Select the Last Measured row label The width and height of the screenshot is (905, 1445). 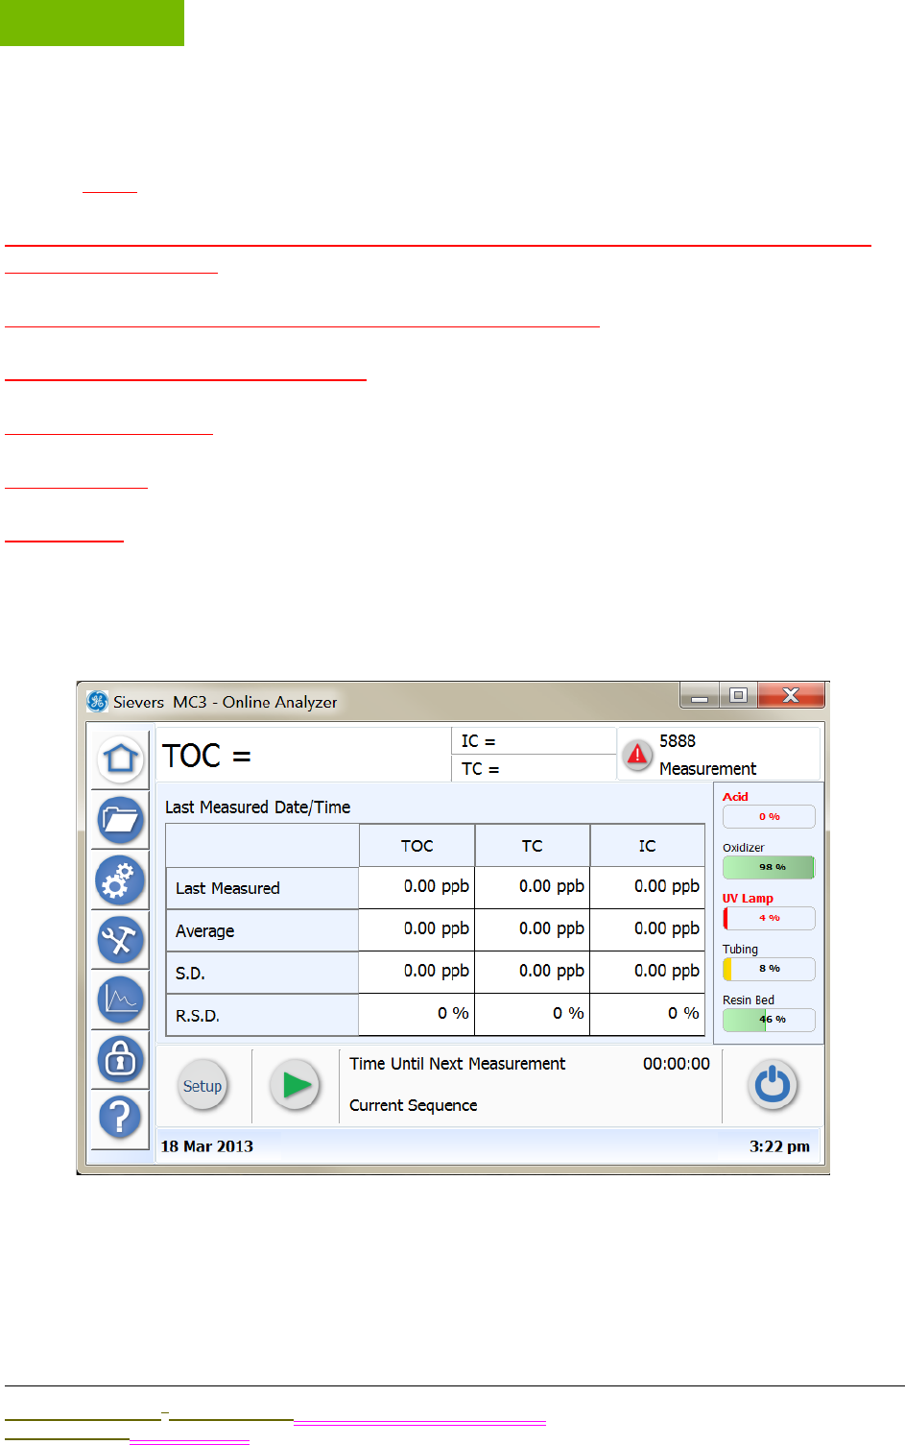(262, 888)
